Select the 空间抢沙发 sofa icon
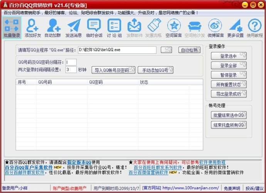266x193 pixels. tap(195, 28)
